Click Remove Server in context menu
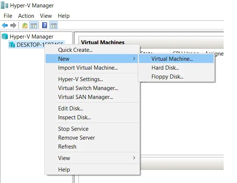237x183 pixels. pyautogui.click(x=91, y=138)
